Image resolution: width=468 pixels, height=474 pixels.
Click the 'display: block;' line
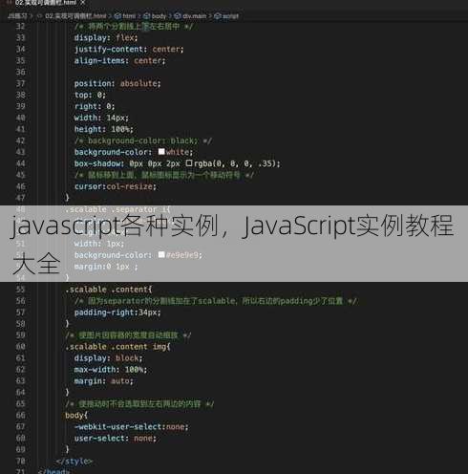pos(108,358)
